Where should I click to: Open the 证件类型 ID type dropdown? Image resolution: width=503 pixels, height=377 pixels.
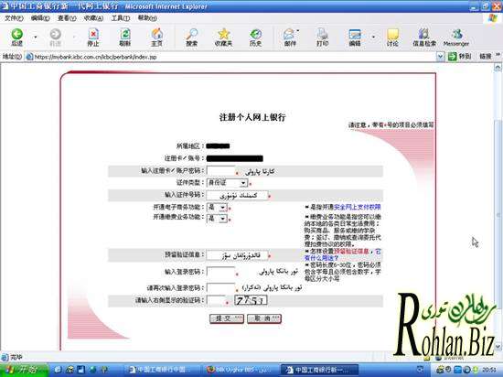(x=243, y=183)
